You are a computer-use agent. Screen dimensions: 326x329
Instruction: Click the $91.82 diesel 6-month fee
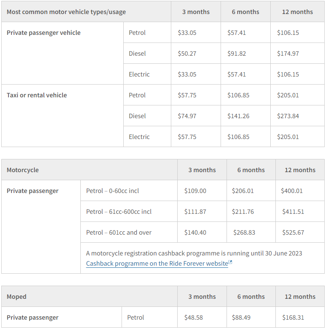(237, 54)
